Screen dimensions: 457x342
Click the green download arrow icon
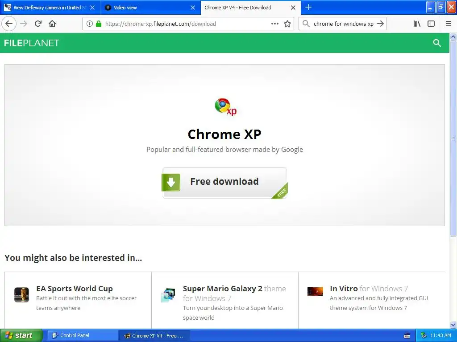coord(171,182)
